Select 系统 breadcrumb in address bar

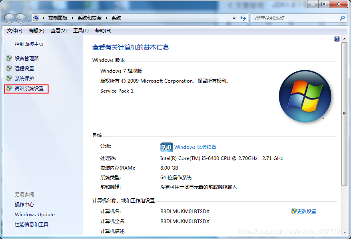click(116, 18)
